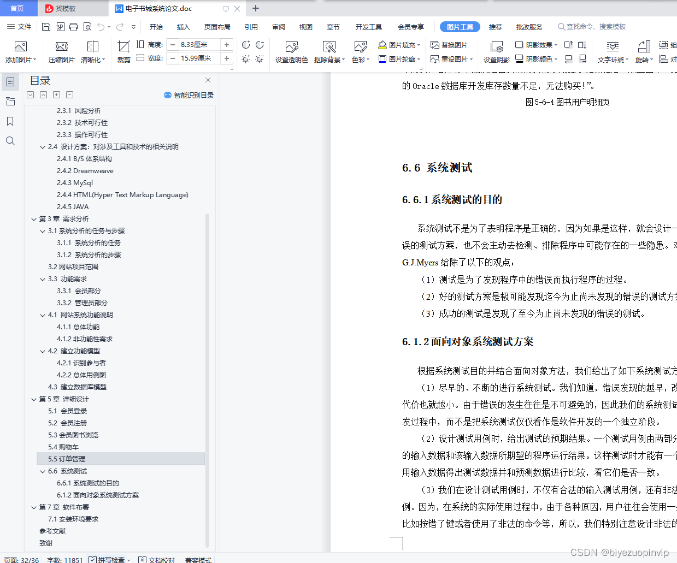Select the 裁剪 (crop) tool
Screen dimensions: 677x563
[123, 51]
